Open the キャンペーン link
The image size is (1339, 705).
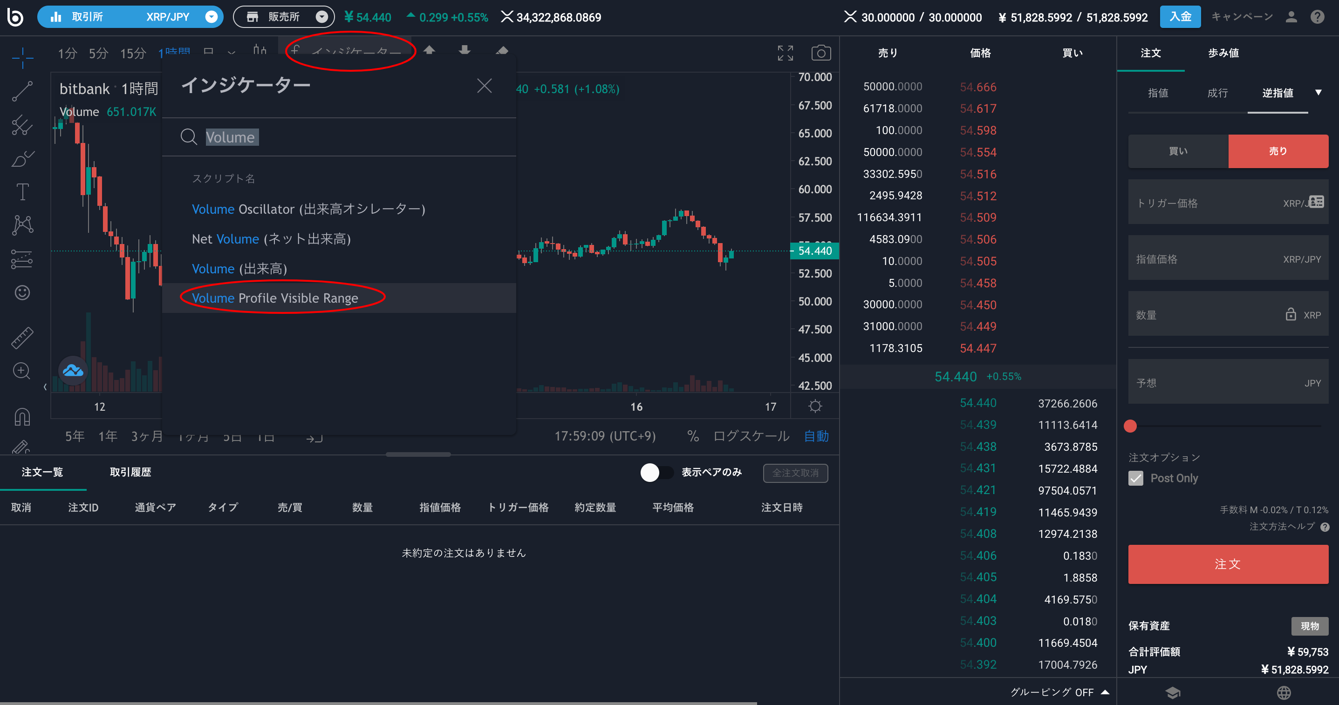(x=1242, y=17)
